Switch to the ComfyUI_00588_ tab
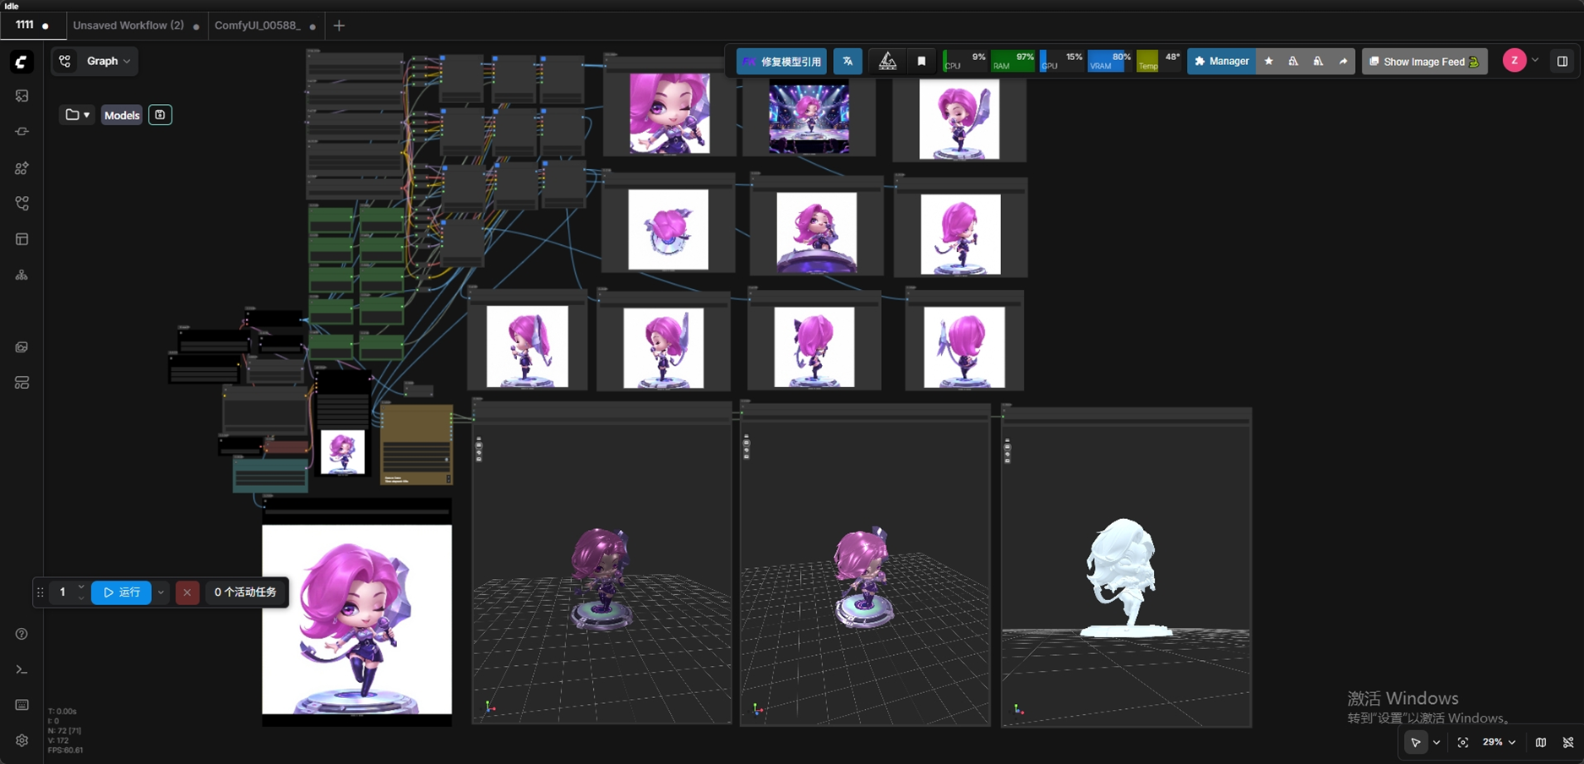Viewport: 1584px width, 764px height. coord(258,25)
